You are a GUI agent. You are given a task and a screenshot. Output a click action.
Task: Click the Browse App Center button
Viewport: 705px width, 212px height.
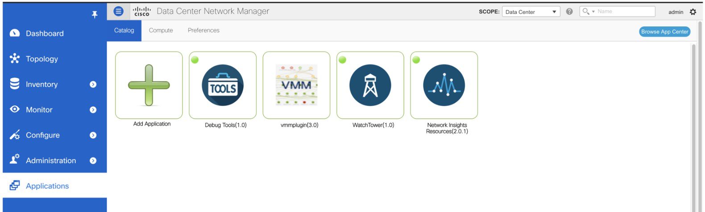[664, 32]
